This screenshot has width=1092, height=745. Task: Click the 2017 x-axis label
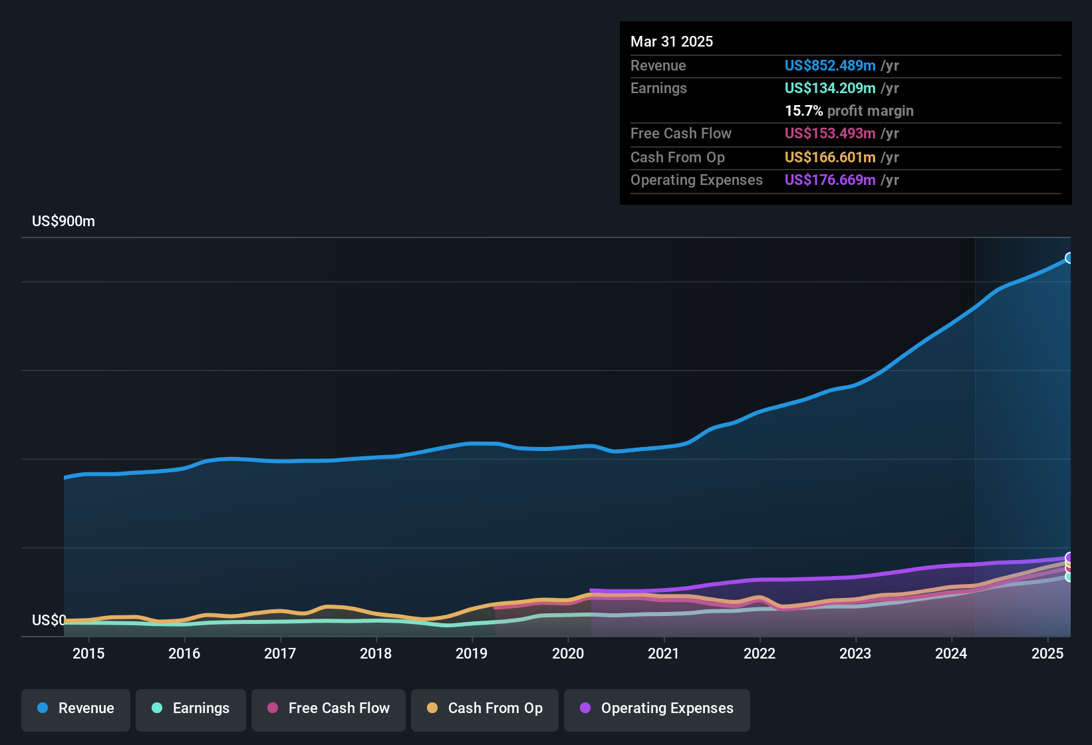(x=280, y=654)
